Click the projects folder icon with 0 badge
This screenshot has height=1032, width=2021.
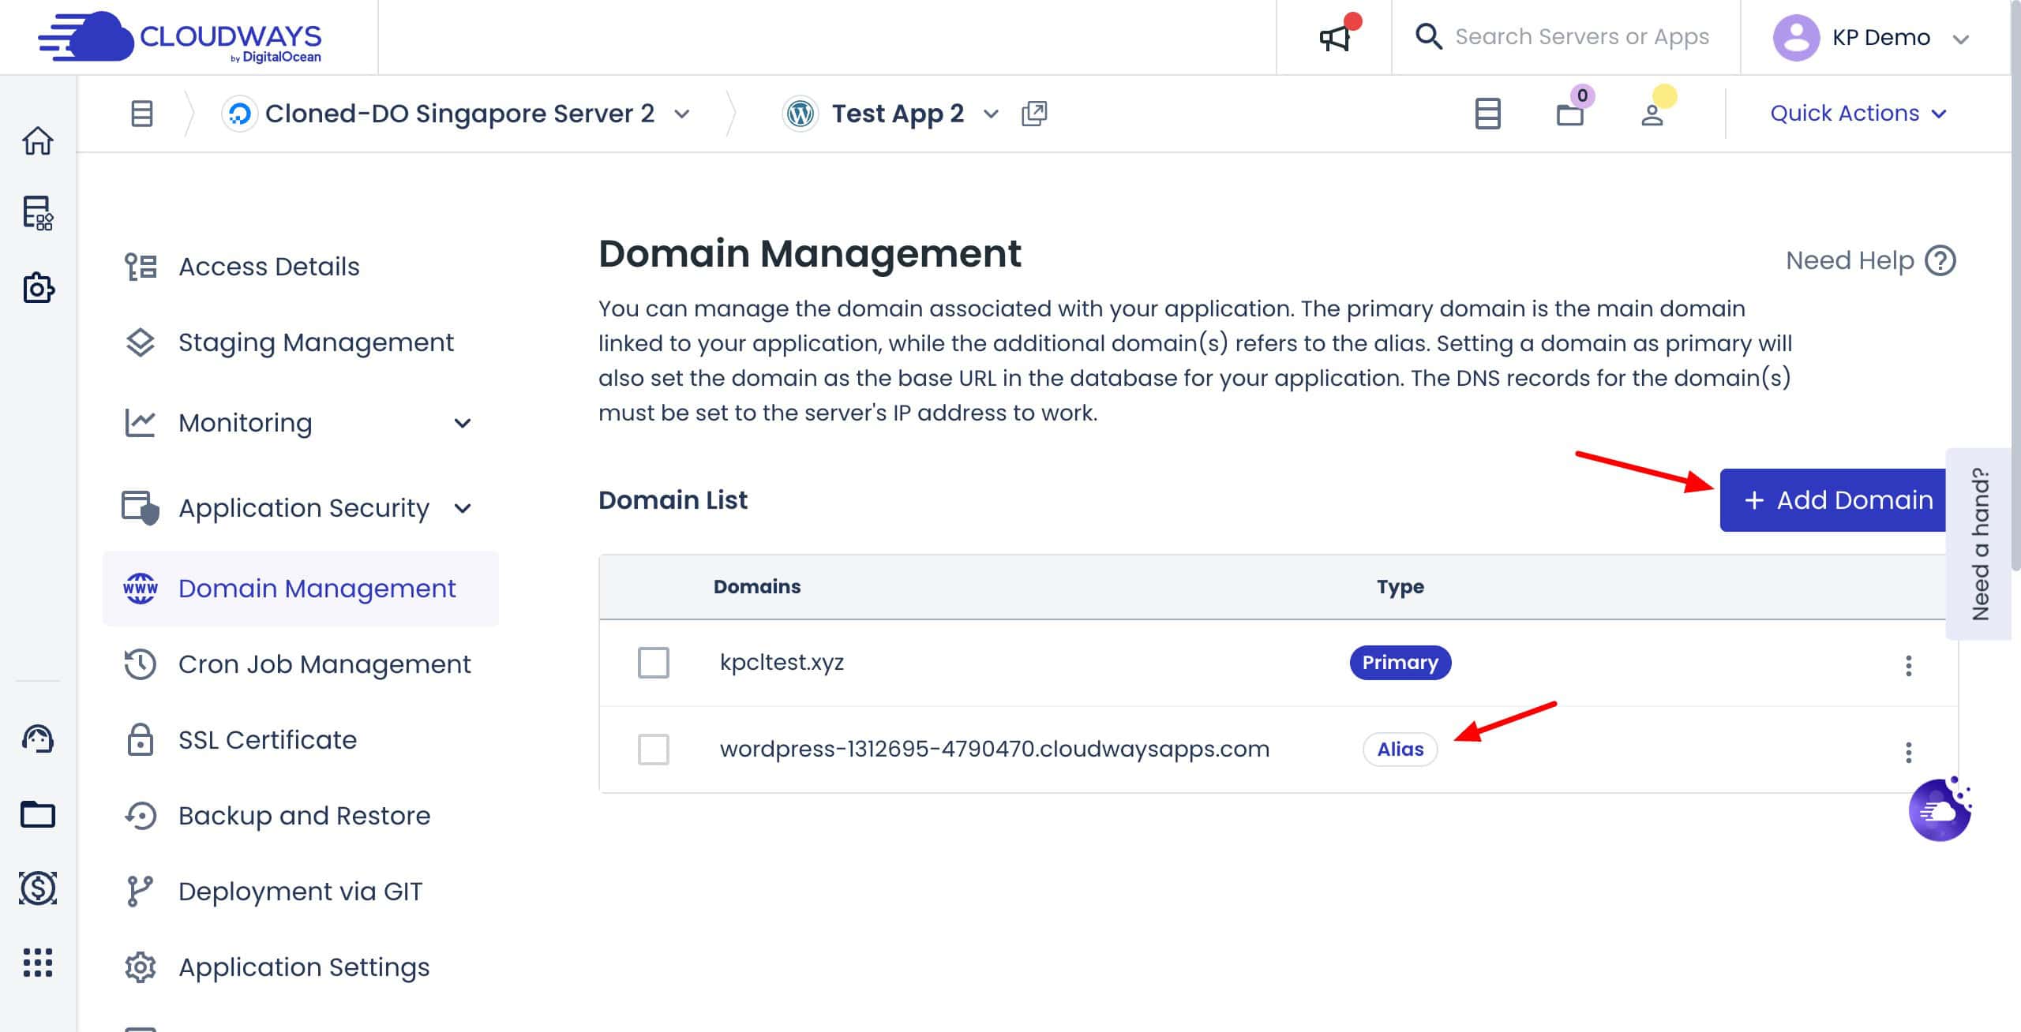(x=1569, y=114)
